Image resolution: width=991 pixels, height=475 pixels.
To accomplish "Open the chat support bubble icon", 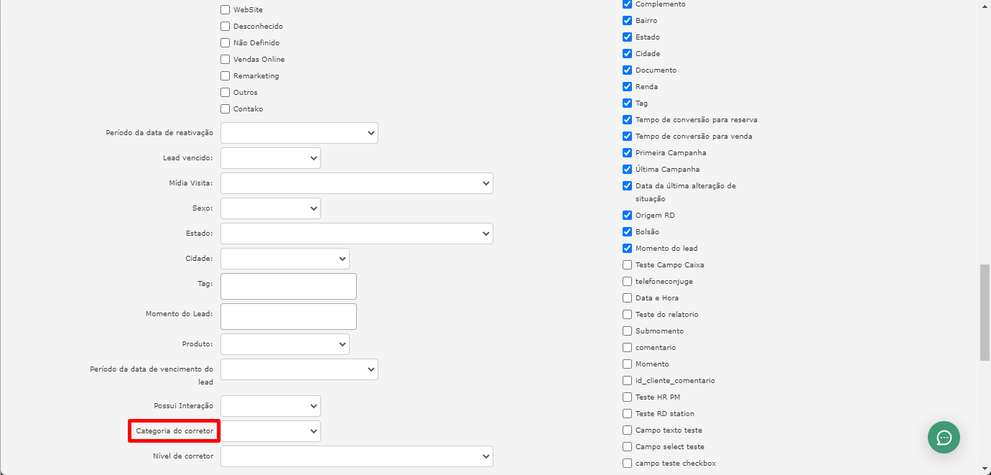I will (x=944, y=437).
